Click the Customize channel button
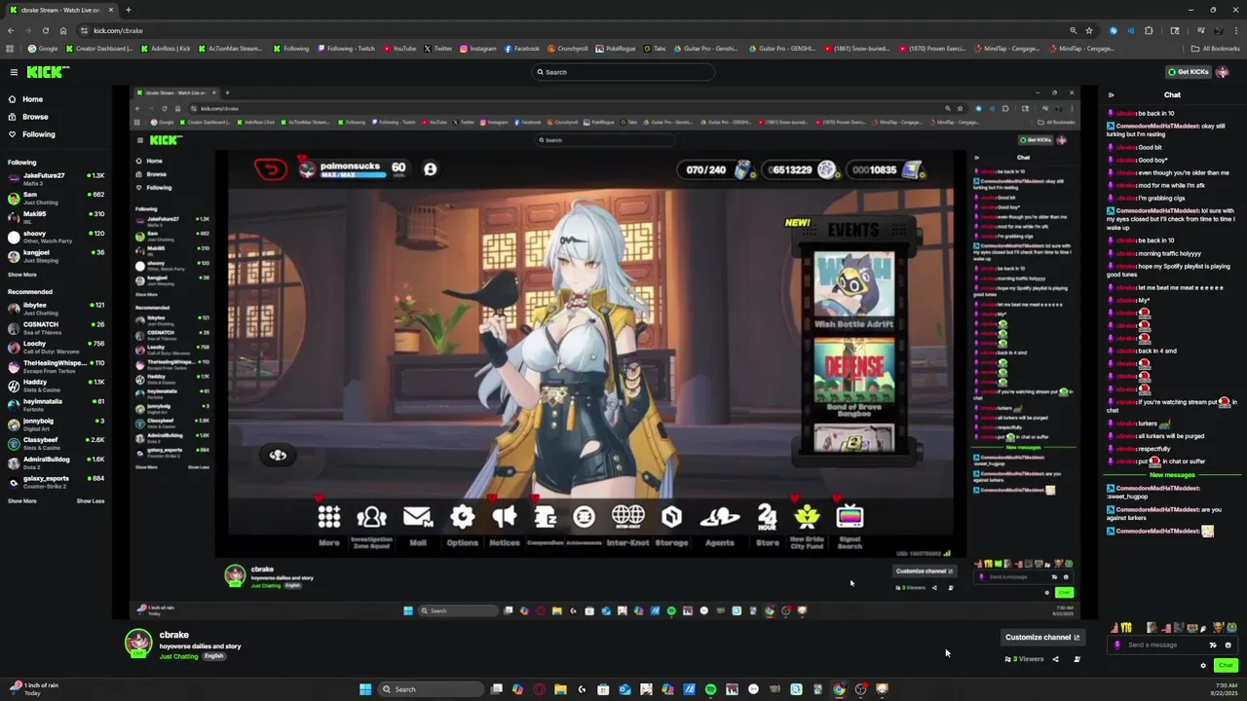1247x701 pixels. (x=1042, y=637)
